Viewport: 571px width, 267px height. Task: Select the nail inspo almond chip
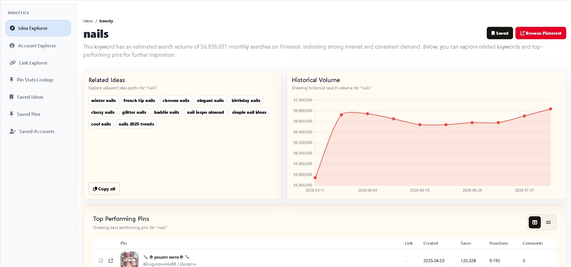(x=205, y=112)
